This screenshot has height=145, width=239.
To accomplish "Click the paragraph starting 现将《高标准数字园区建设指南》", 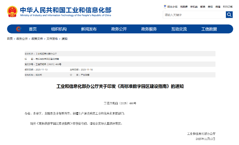I will (76, 124).
